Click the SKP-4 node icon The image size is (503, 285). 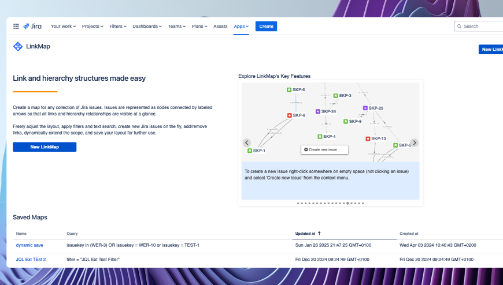320,136
